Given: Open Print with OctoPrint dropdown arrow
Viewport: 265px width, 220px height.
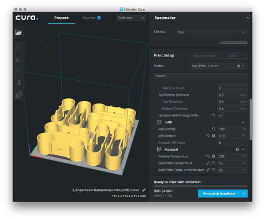Looking at the screenshot, I should click(244, 194).
